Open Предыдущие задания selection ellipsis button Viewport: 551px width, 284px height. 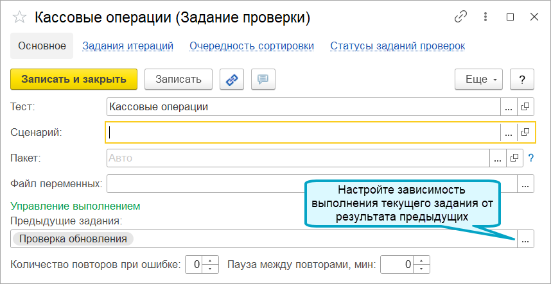pos(526,239)
